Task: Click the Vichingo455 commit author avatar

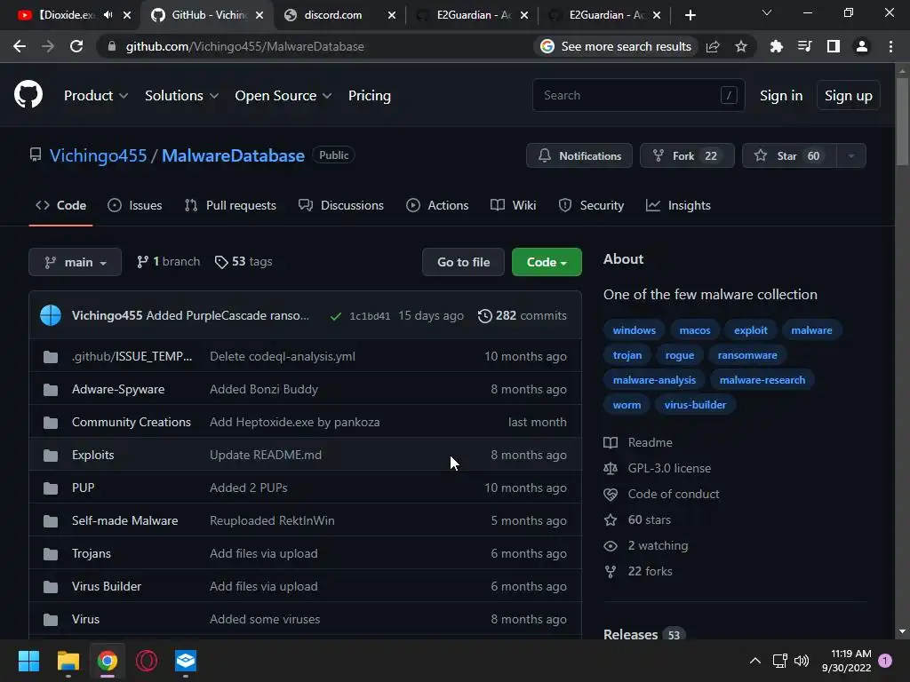Action: (51, 315)
